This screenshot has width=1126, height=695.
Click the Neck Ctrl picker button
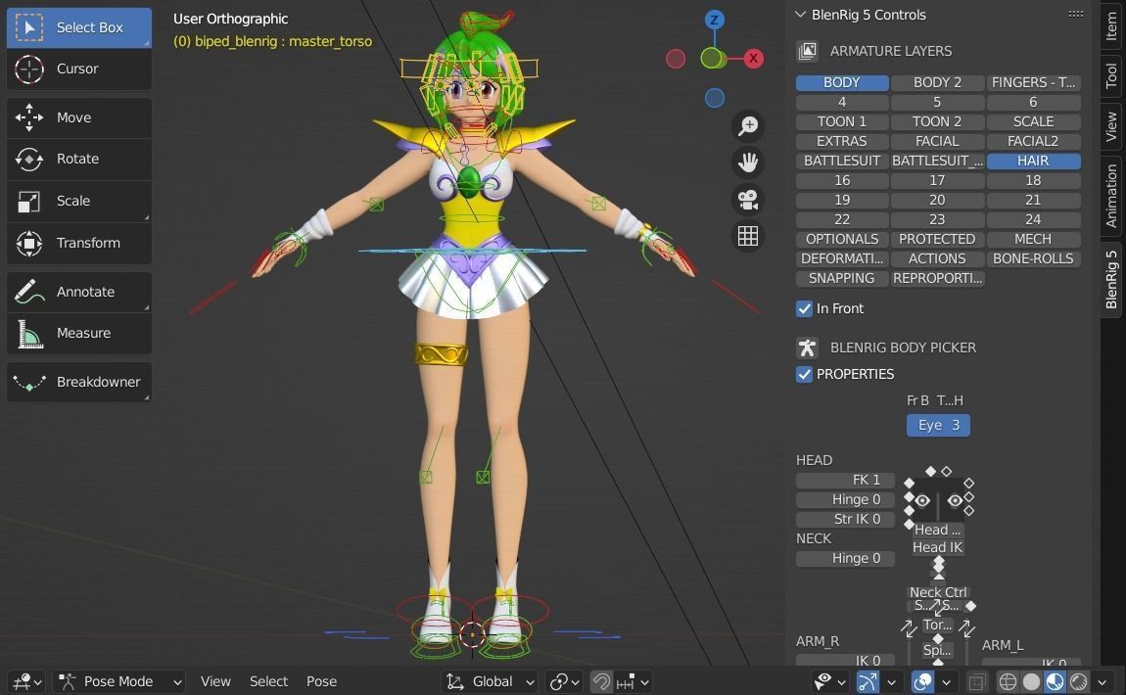938,592
